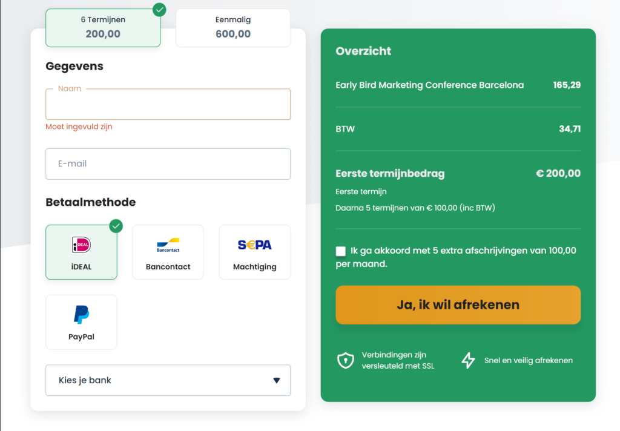Tick the agree to 5 extra afschrijvingen checkbox
Viewport: 620px width, 431px height.
pos(341,251)
